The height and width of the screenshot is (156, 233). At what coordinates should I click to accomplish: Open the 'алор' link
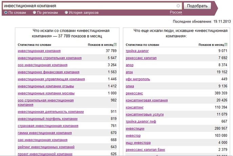130,65
